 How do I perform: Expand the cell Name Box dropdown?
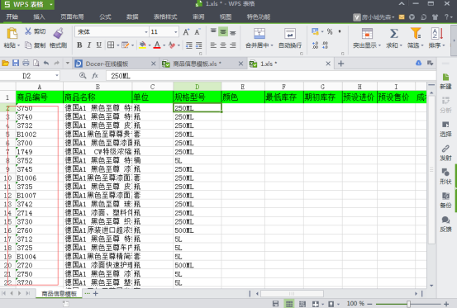click(57, 76)
